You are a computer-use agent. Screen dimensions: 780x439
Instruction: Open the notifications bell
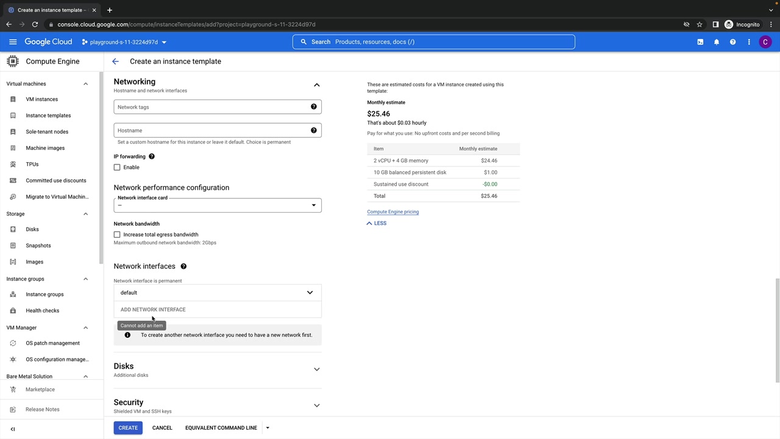717,42
